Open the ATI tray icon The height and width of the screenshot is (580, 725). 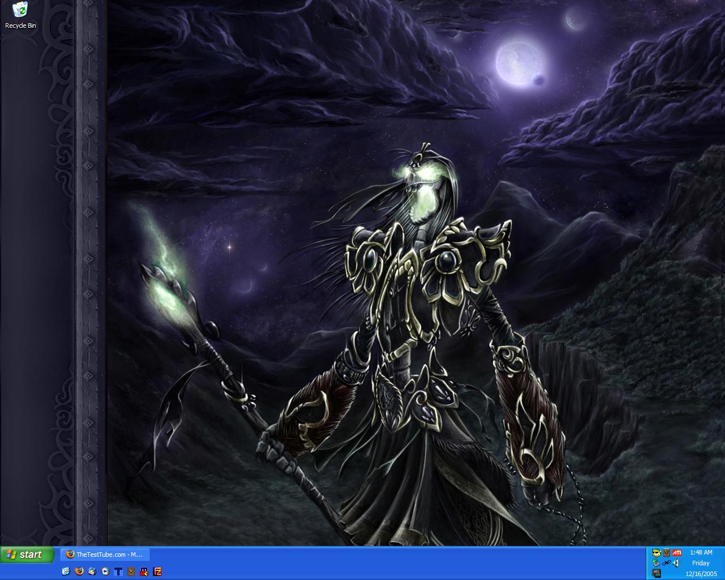coord(677,553)
